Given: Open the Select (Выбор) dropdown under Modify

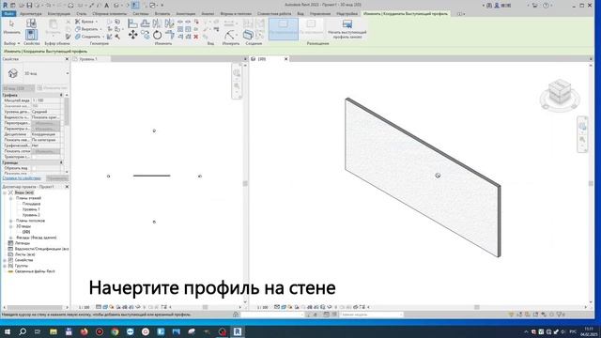Looking at the screenshot, I should pos(12,44).
